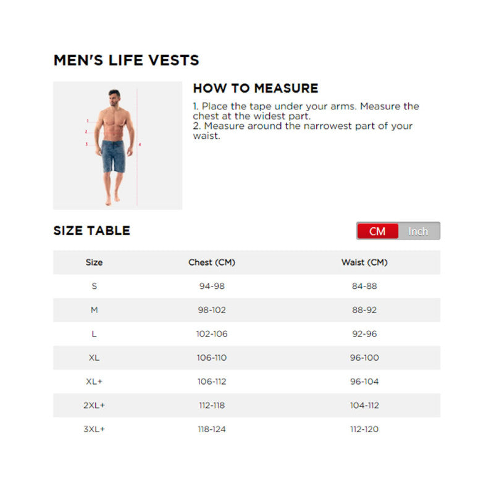Select the Waist (CM) column header
Viewport: 494px width, 494px height.
pyautogui.click(x=364, y=262)
